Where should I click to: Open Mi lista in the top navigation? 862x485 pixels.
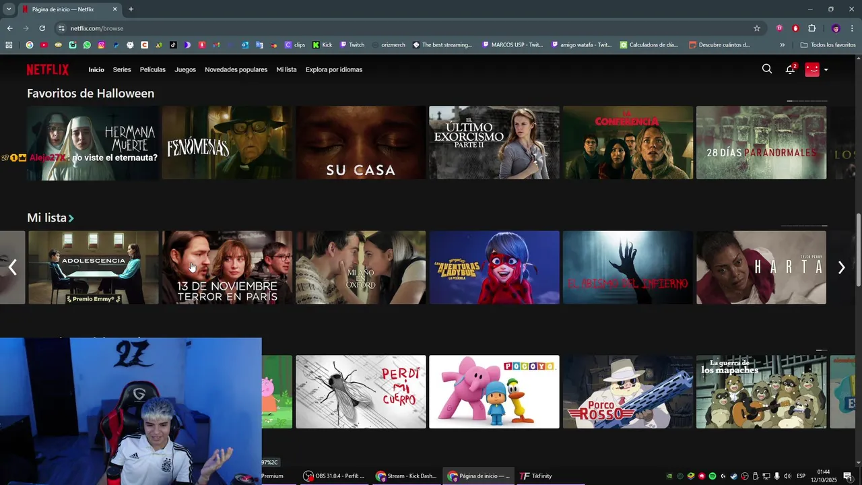286,69
